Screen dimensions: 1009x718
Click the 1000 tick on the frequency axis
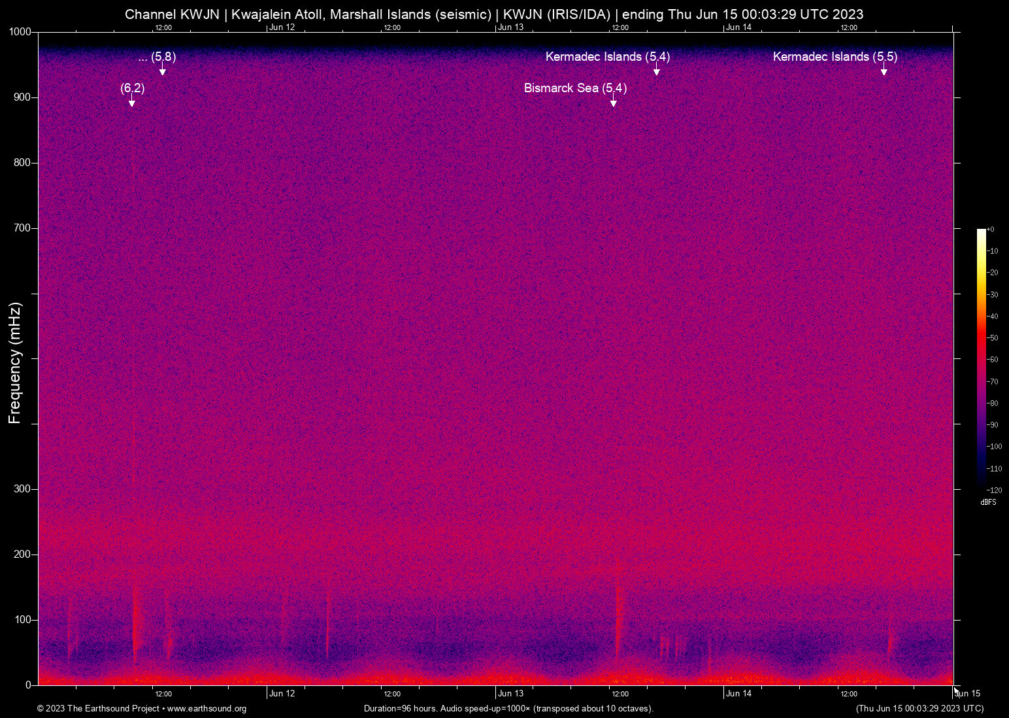click(x=20, y=32)
